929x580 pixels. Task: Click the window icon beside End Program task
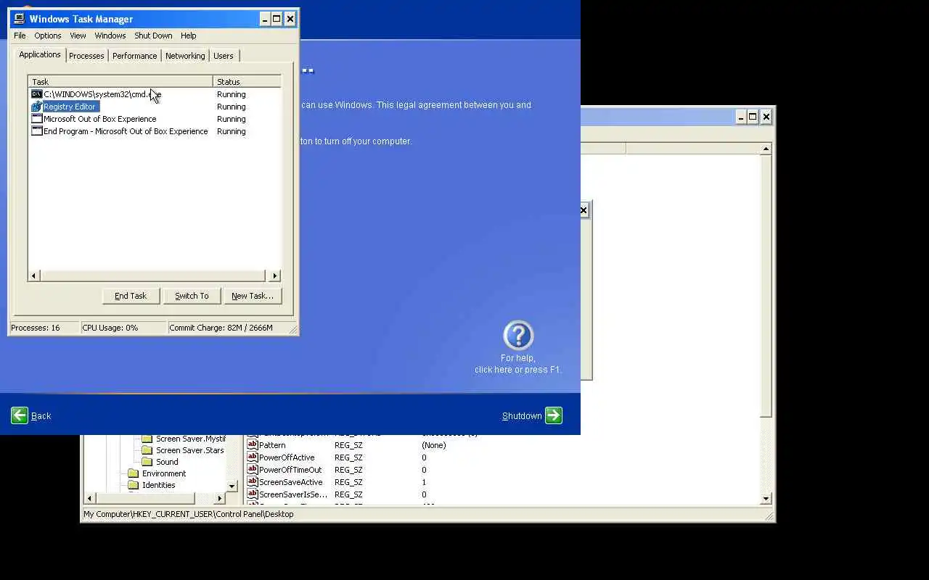37,131
